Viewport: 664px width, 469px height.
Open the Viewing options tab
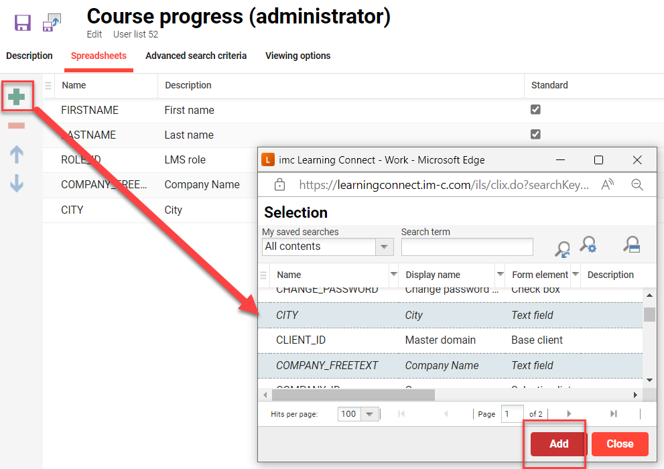click(x=297, y=56)
